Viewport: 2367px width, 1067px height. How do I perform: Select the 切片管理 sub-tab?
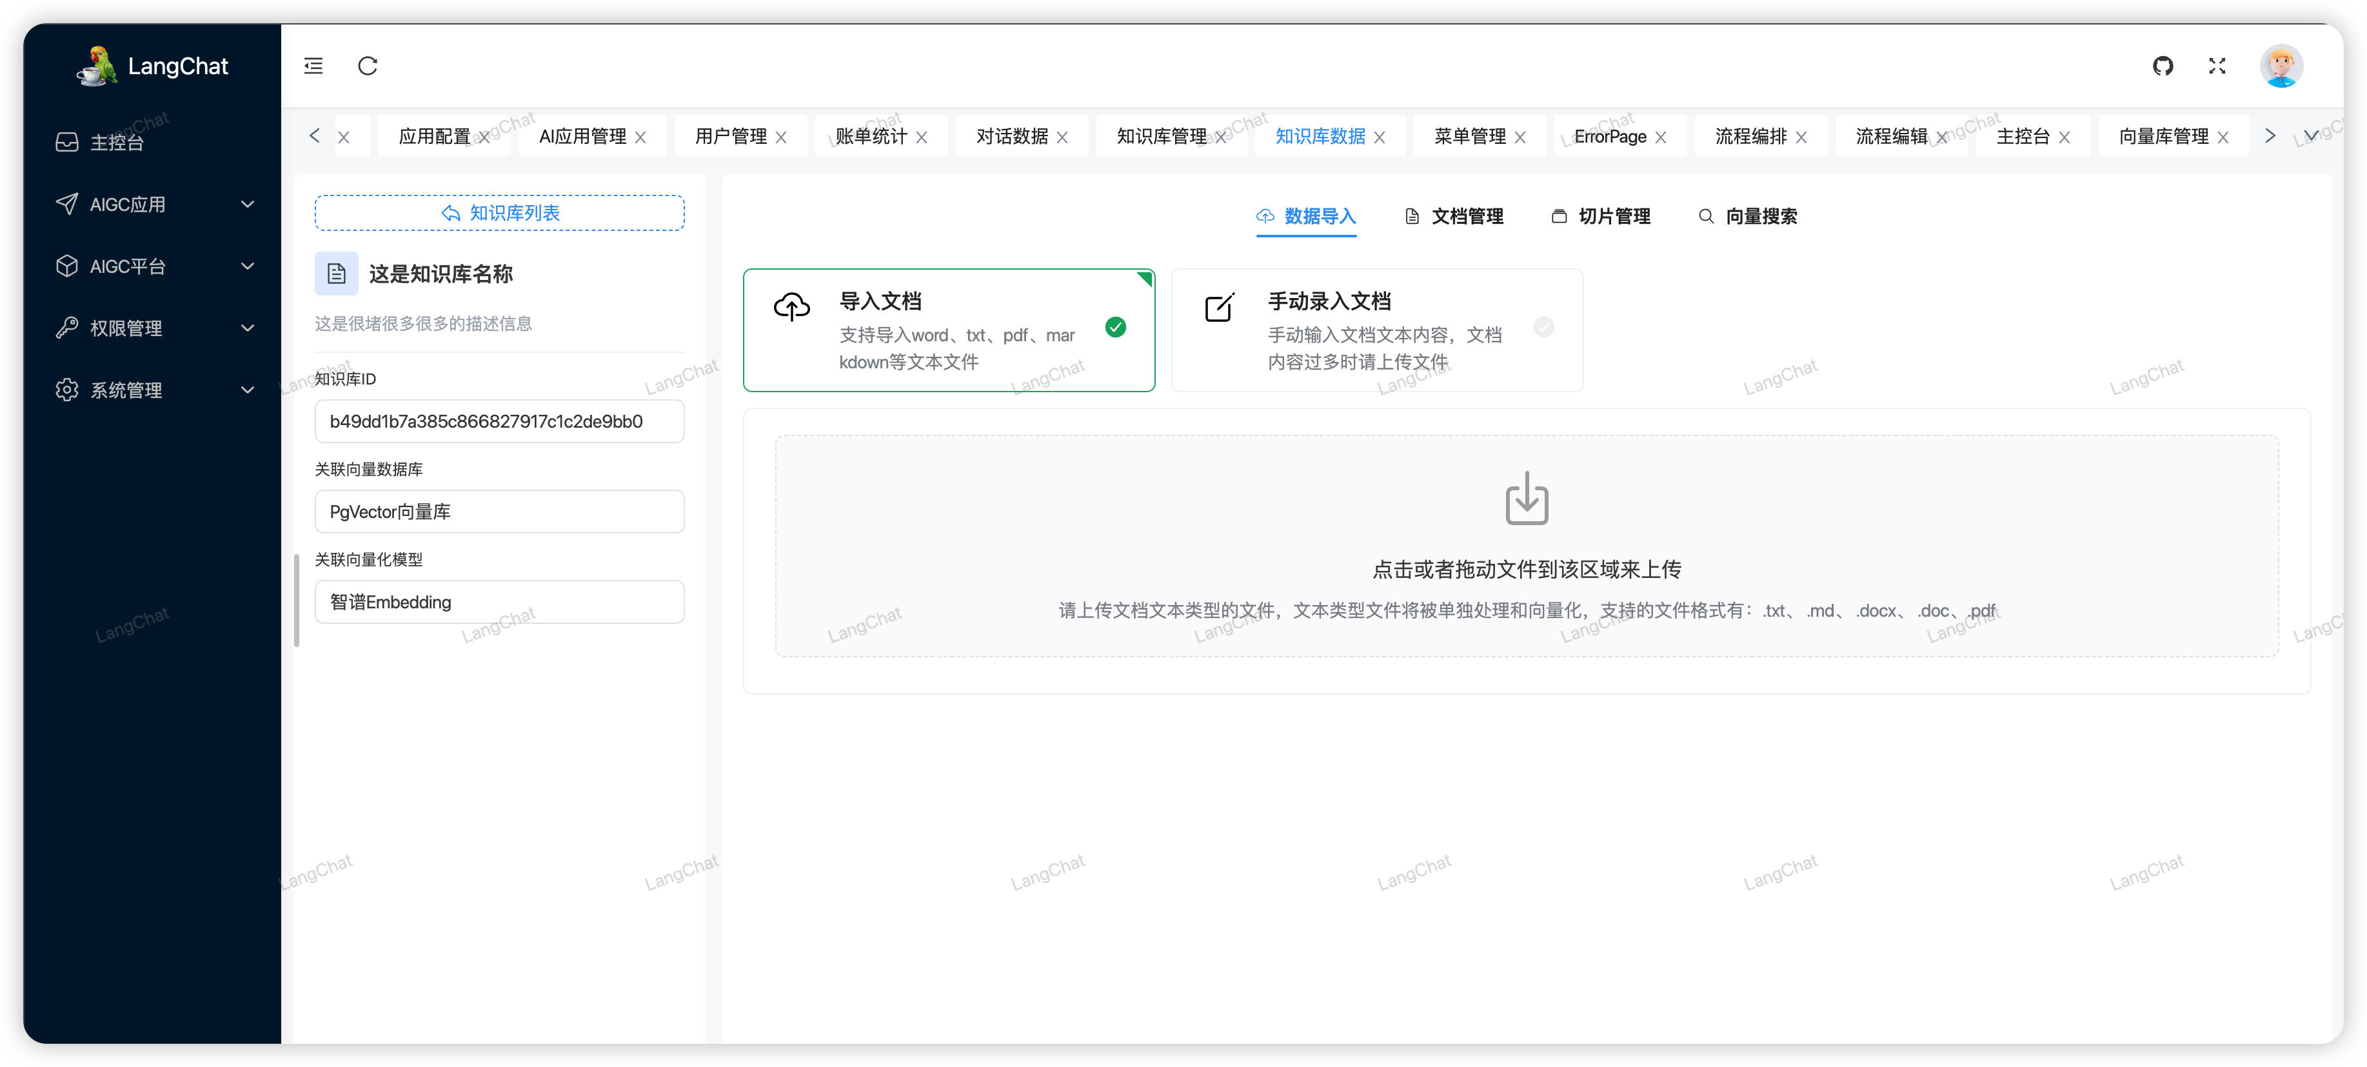tap(1601, 217)
